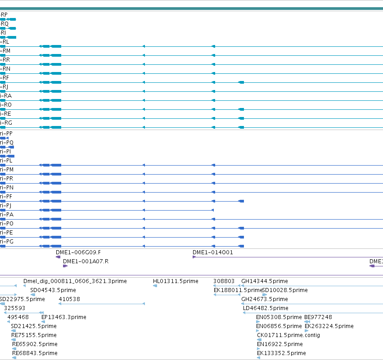Click the 'EN16922.5prime' EST label
383x360 pixels.
point(280,344)
